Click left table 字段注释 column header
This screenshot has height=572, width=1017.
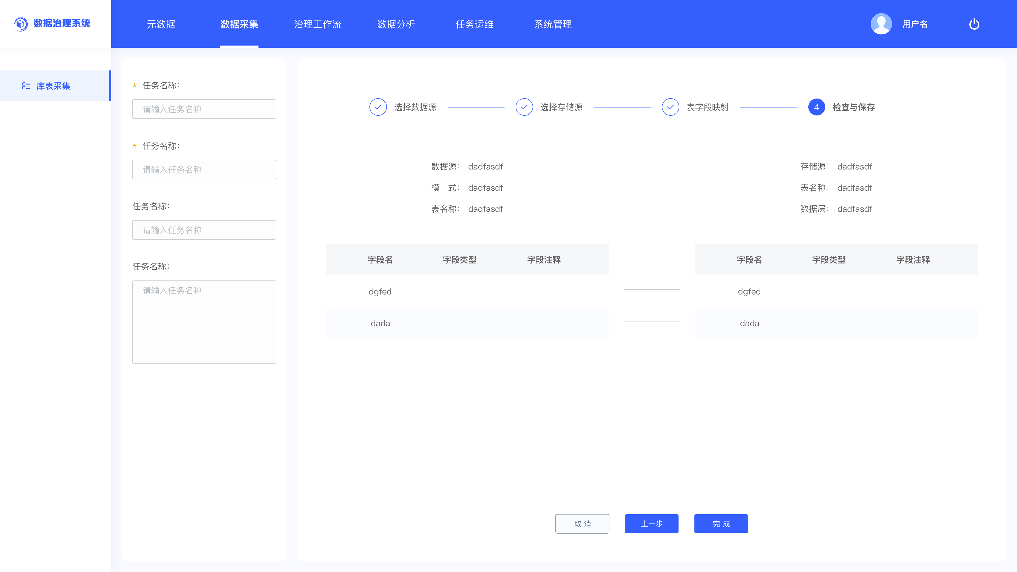[x=544, y=260]
